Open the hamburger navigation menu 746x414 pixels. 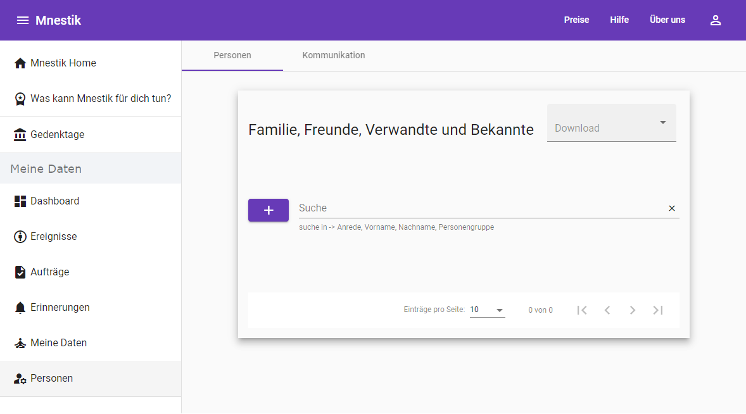click(x=23, y=20)
